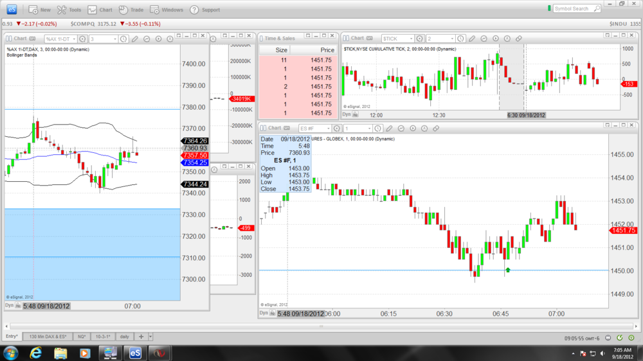Click the search magnifier in Symbol Search

pyautogui.click(x=597, y=8)
